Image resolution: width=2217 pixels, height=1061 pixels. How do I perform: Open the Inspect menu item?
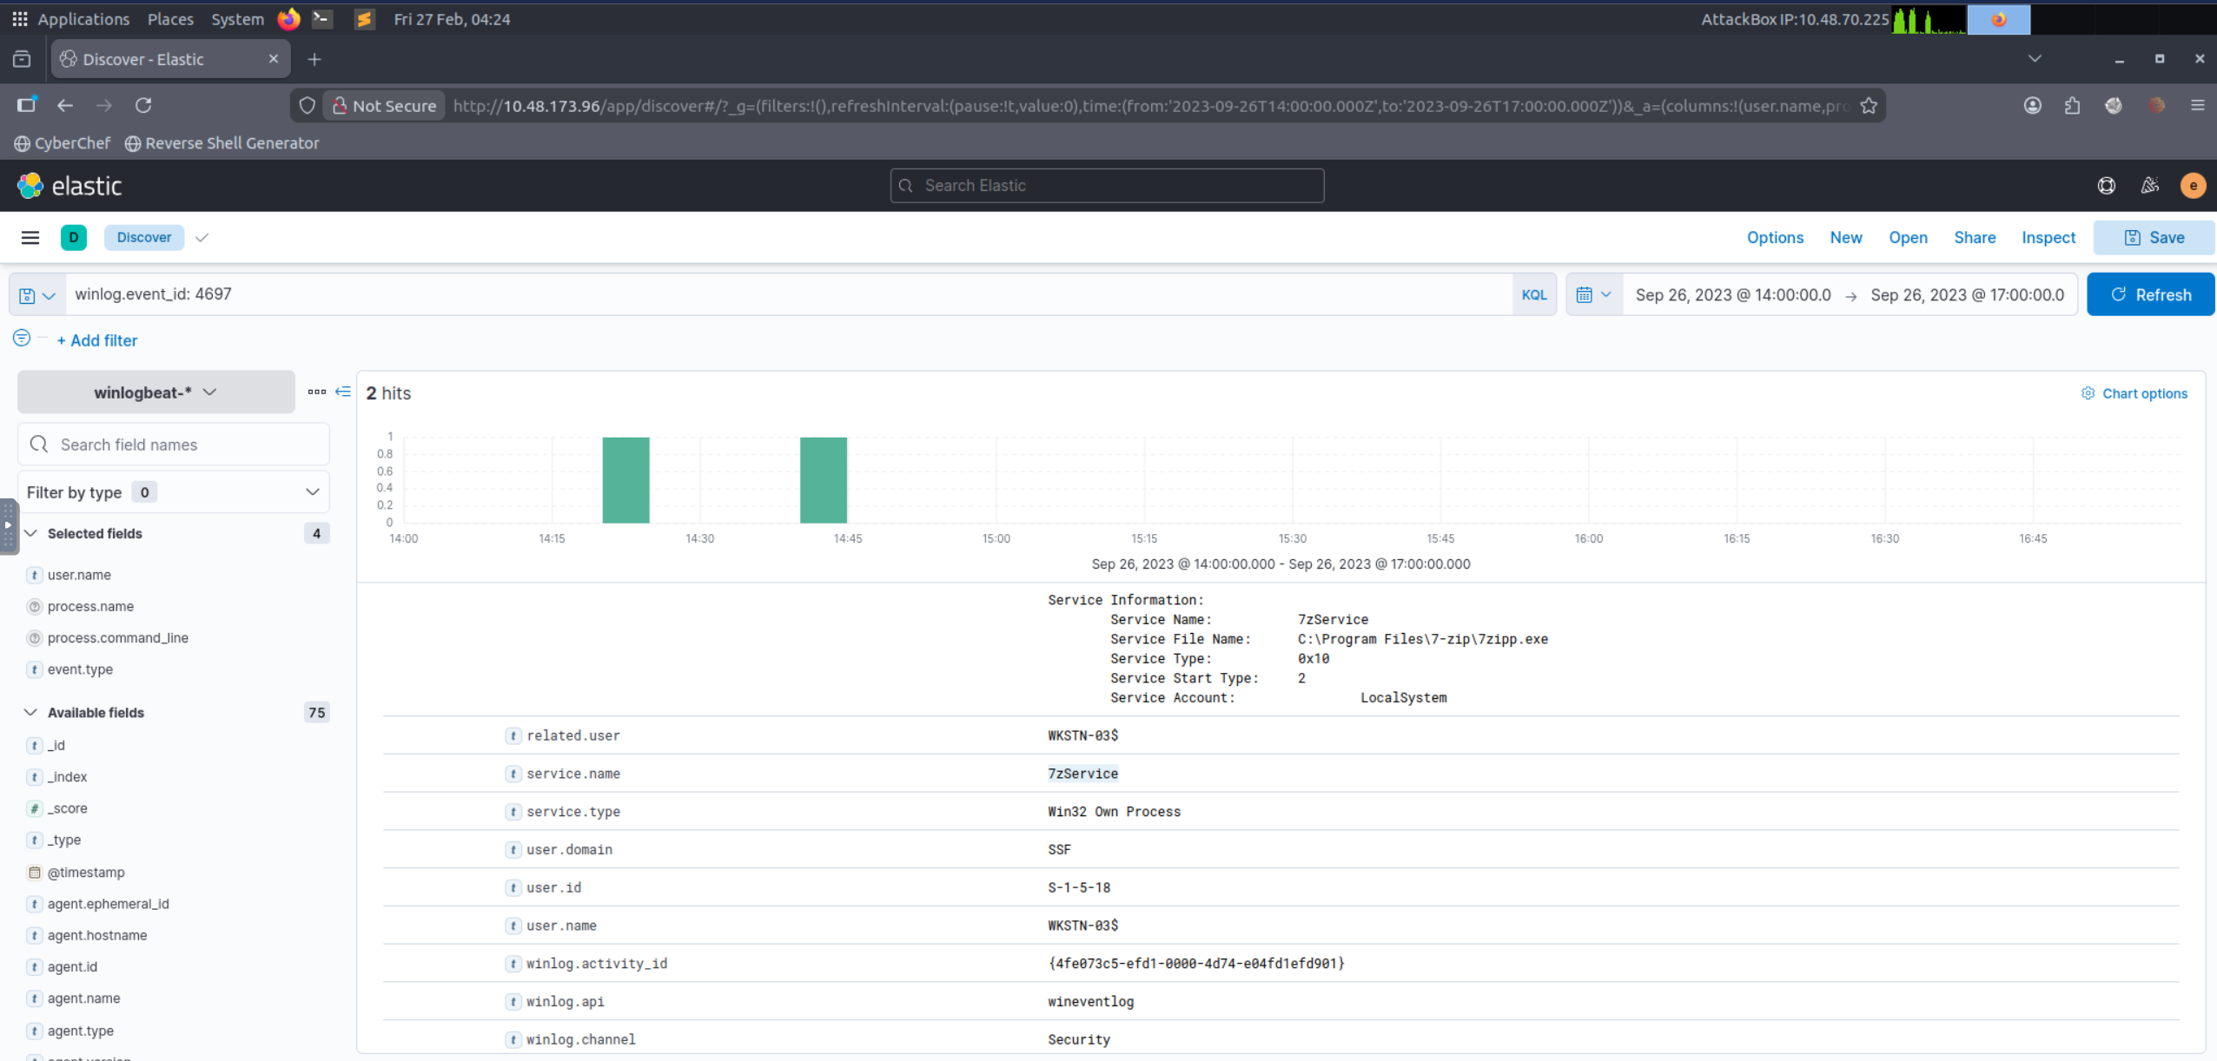coord(2048,237)
